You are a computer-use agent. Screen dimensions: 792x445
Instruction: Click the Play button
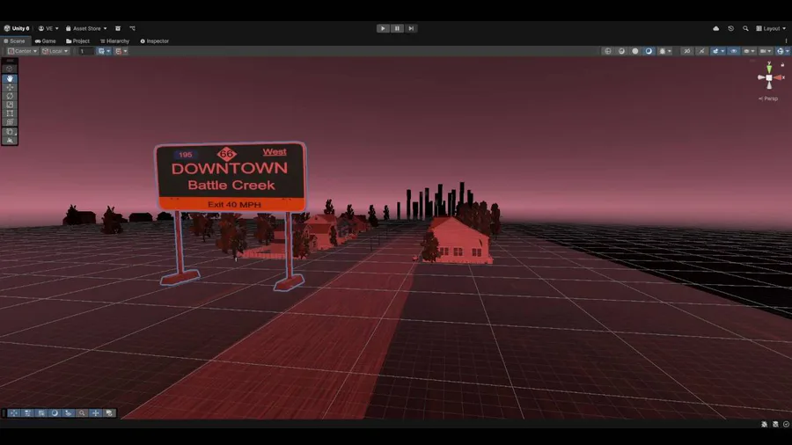(383, 28)
